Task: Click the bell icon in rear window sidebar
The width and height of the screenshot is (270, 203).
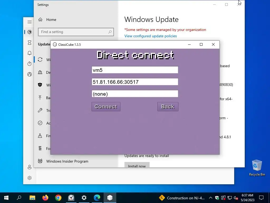Action: click(x=30, y=53)
